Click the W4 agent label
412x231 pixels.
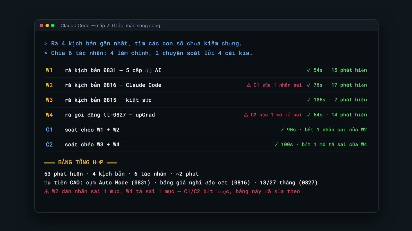49,115
